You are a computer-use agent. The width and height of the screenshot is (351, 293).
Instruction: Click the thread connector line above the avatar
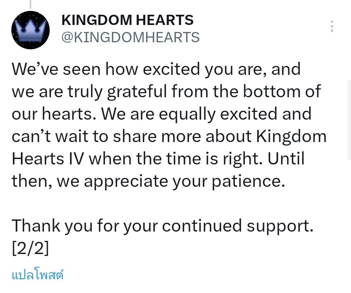[x=30, y=4]
